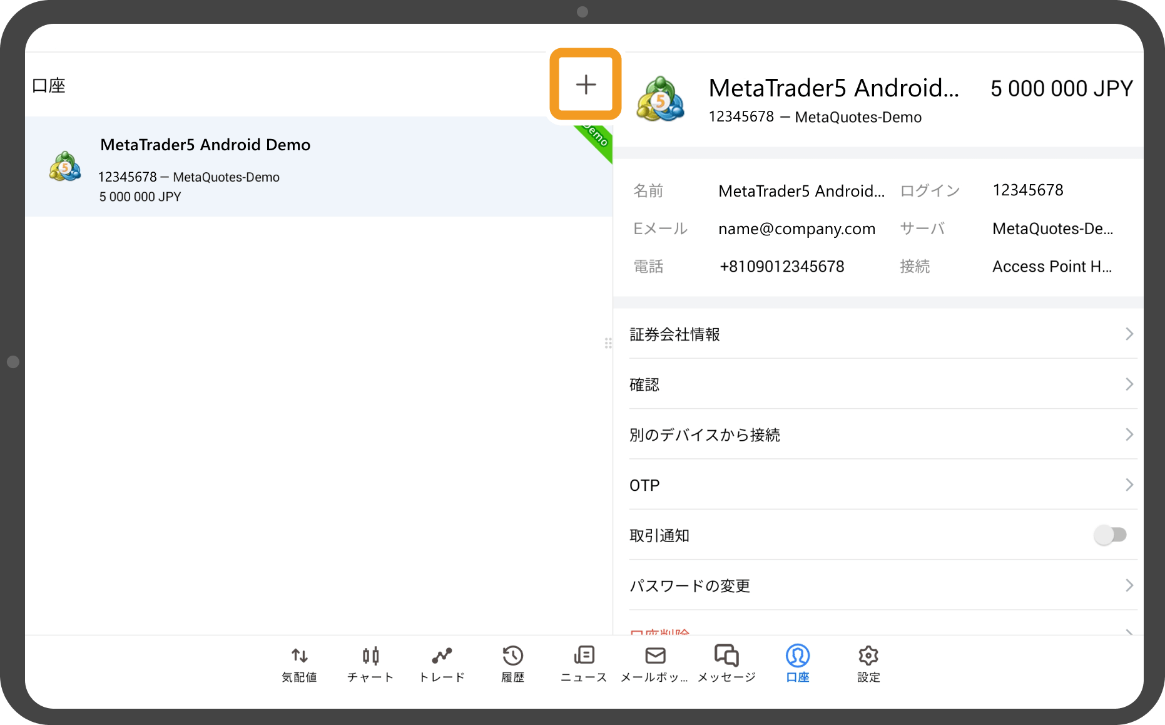
Task: Click server value MetaQuotes-De...
Action: point(1052,229)
